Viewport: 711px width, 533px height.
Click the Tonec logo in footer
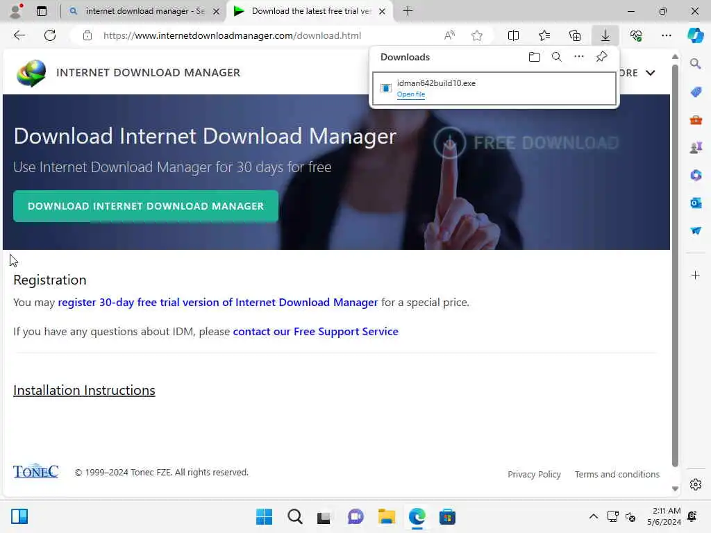pos(36,471)
